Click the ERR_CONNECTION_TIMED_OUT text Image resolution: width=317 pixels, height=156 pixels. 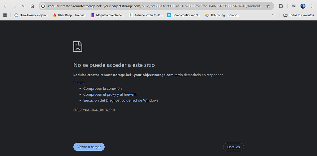coord(94,110)
